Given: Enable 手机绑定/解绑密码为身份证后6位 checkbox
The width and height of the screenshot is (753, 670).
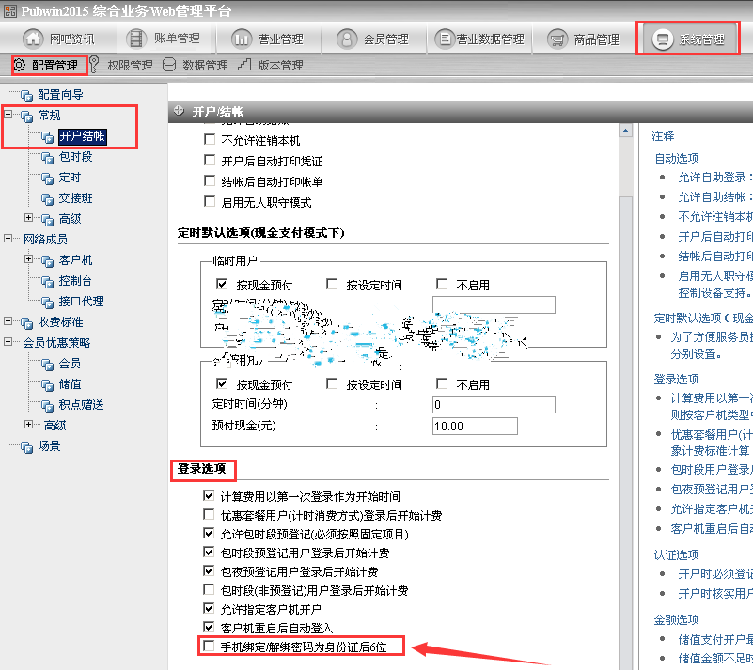Looking at the screenshot, I should [209, 647].
